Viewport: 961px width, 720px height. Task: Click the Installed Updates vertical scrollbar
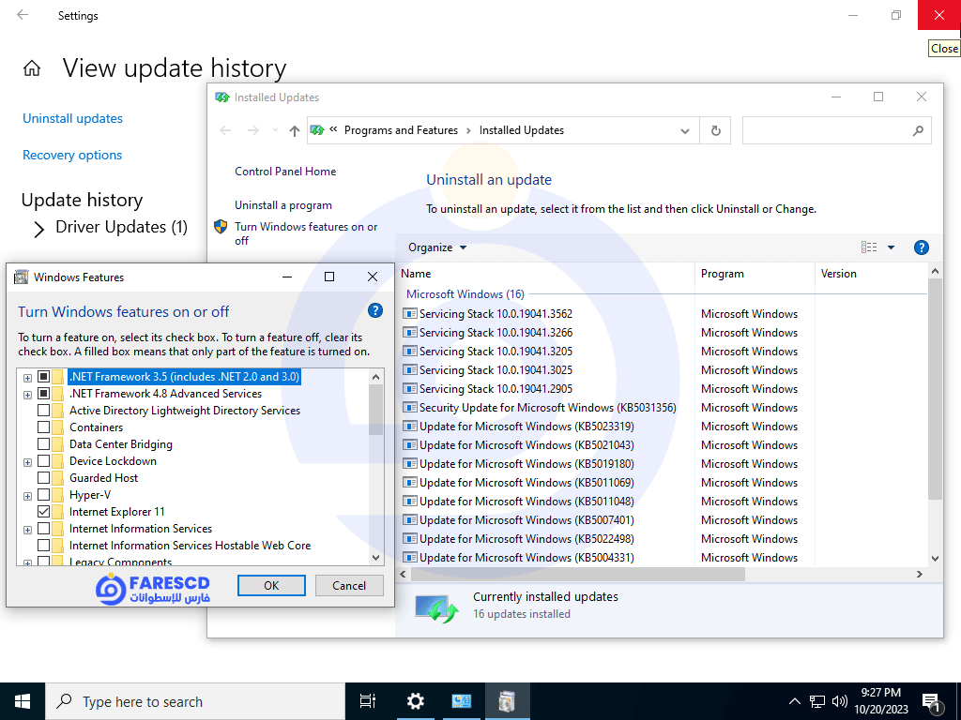935,389
